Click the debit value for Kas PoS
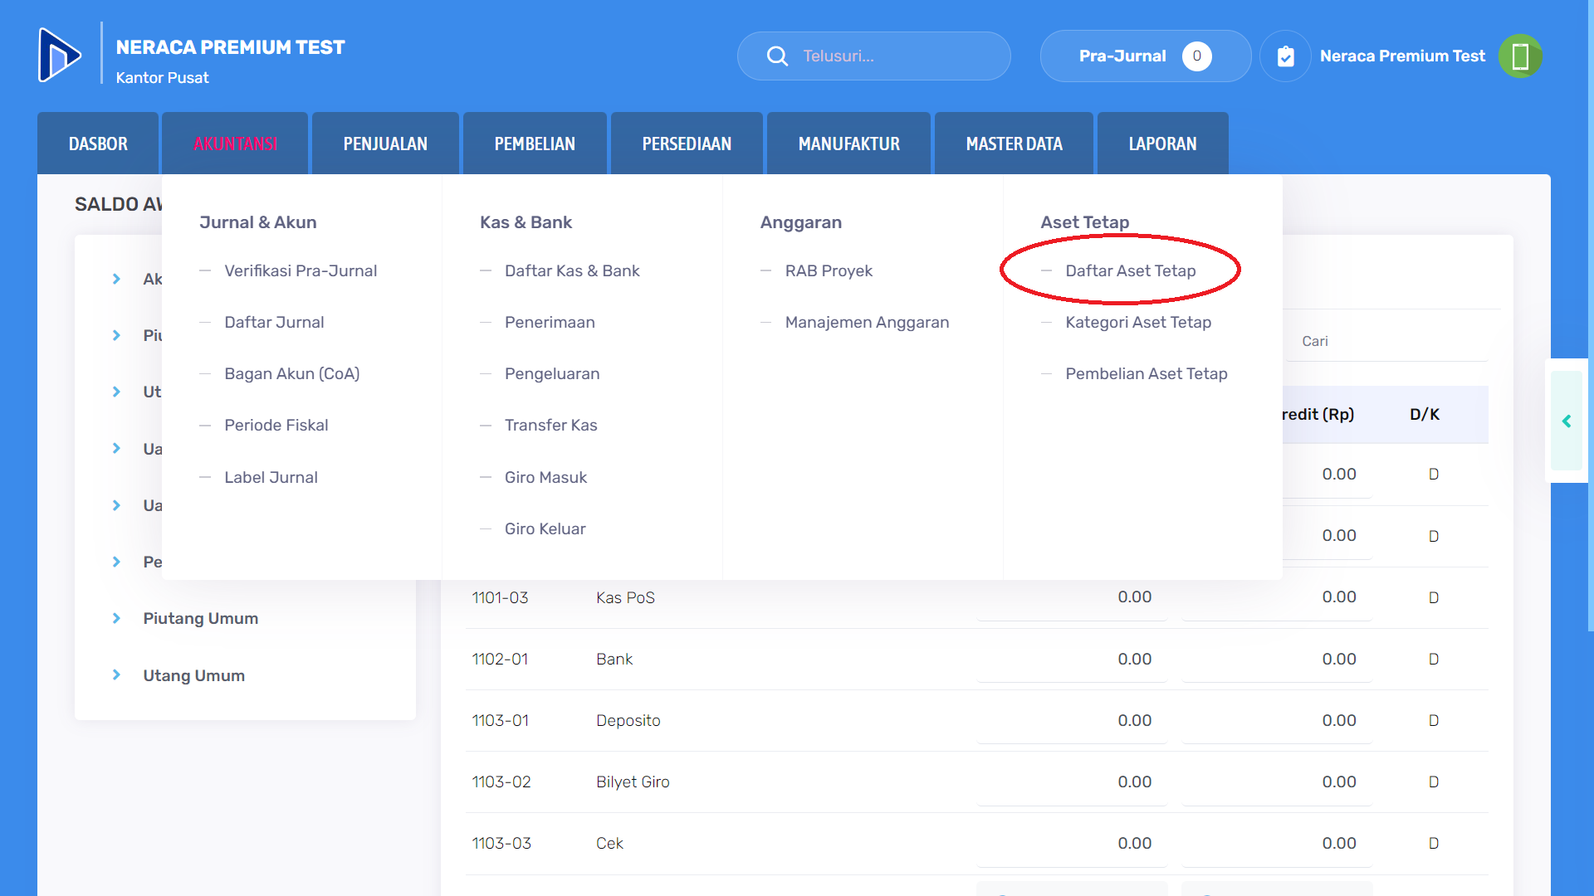The width and height of the screenshot is (1594, 896). [1134, 597]
